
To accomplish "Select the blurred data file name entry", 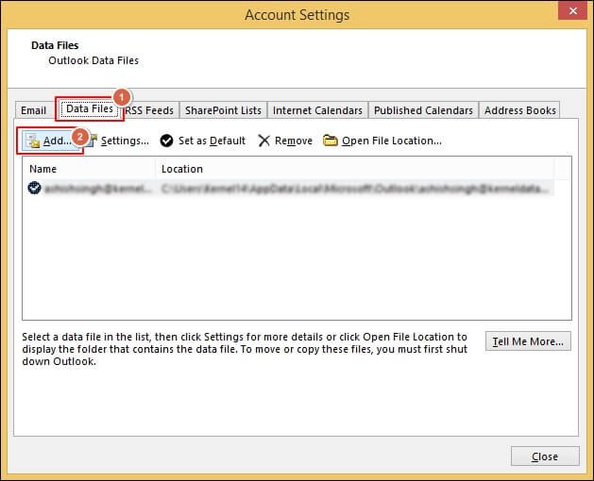I will 98,188.
